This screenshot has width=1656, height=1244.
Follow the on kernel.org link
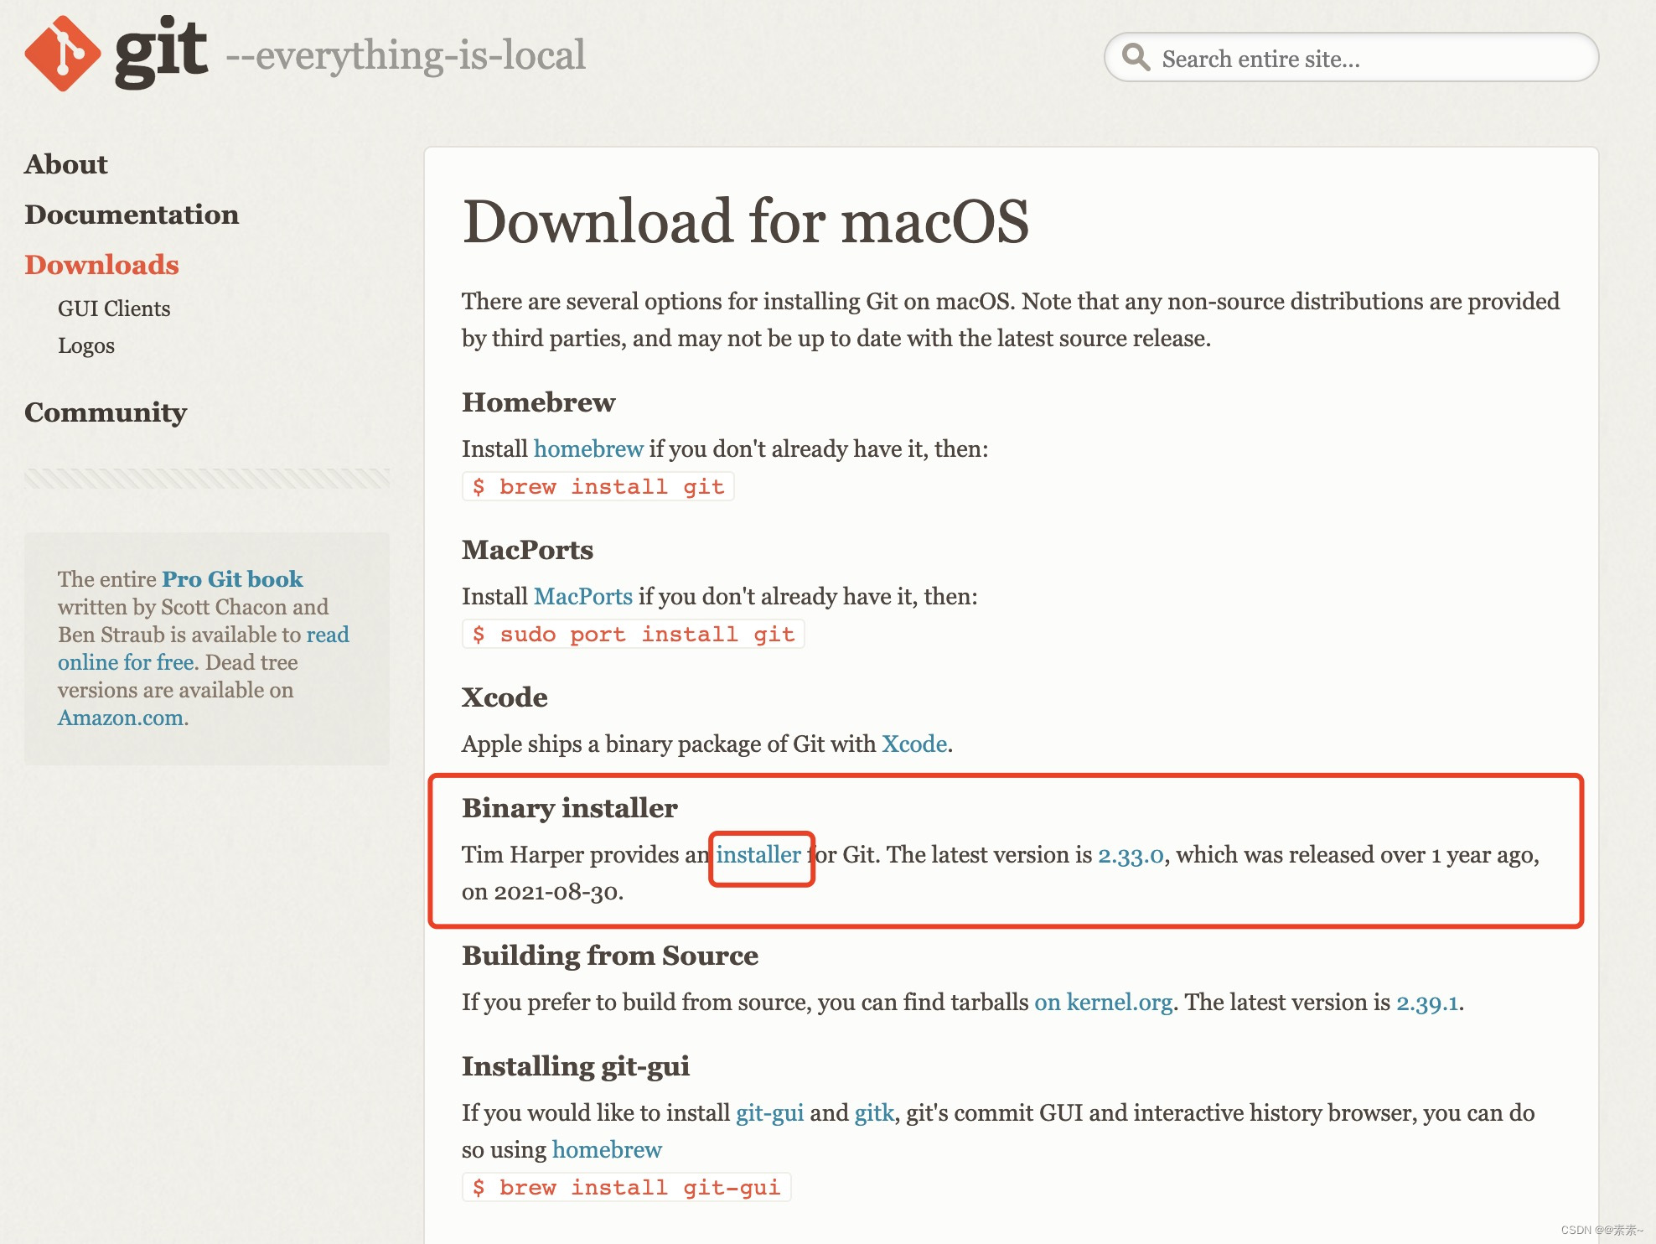coord(1103,1003)
